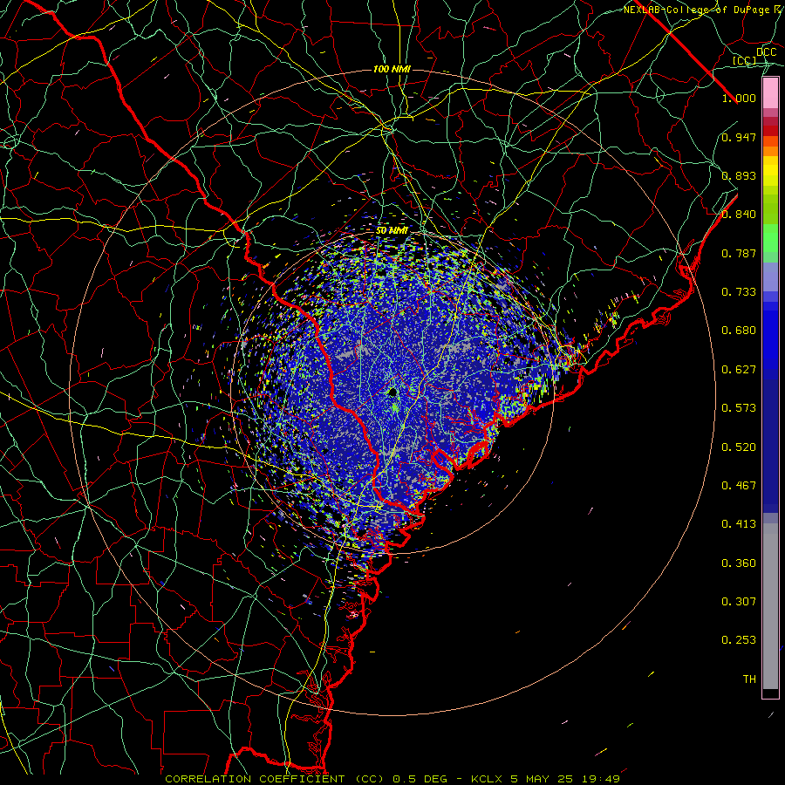Viewport: 785px width, 785px height.
Task: Pick the red segment of the color bar
Action: 770,131
